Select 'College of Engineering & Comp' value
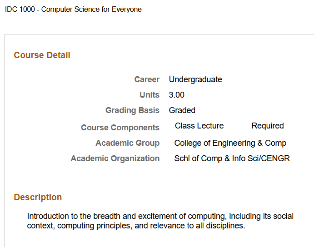Screen dimensions: 314x247 coord(230,143)
